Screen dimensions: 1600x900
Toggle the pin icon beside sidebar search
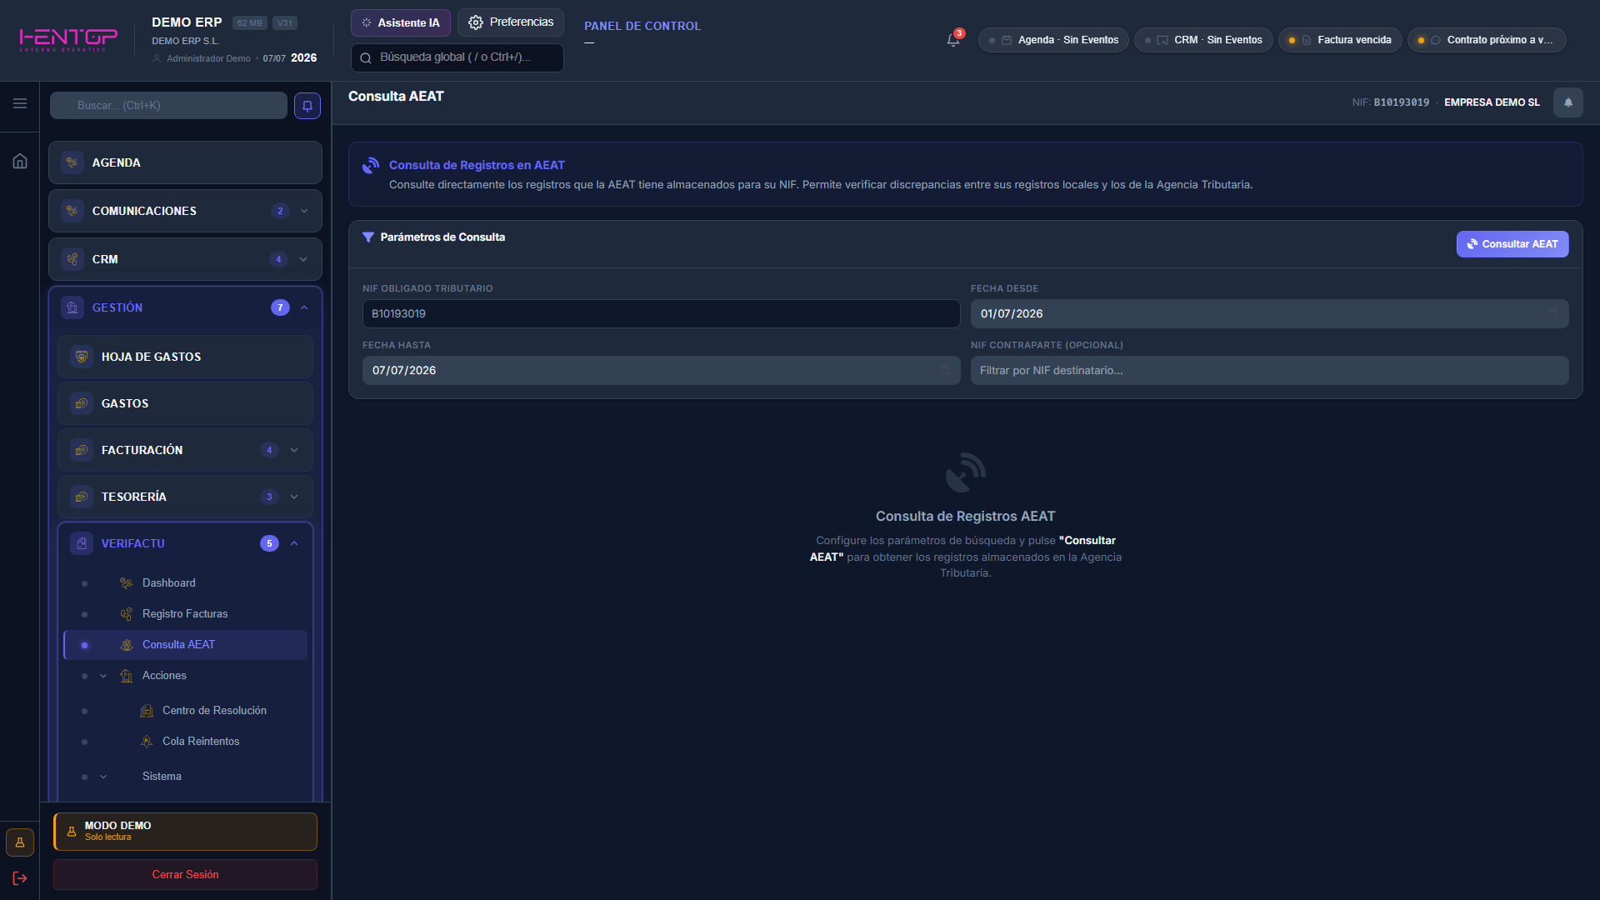[307, 106]
